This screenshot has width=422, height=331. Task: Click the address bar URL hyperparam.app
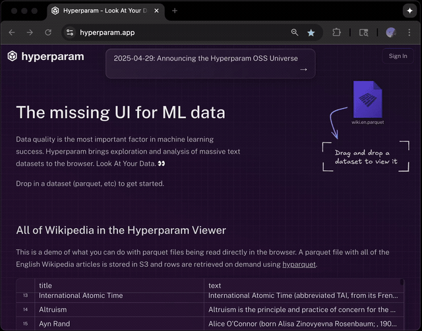click(x=107, y=32)
